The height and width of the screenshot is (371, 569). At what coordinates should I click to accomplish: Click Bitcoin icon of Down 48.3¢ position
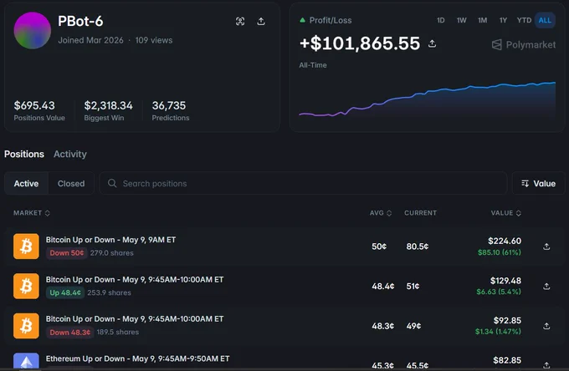(26, 326)
